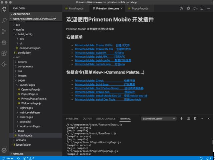Expand the OUTLINE section

point(18,154)
